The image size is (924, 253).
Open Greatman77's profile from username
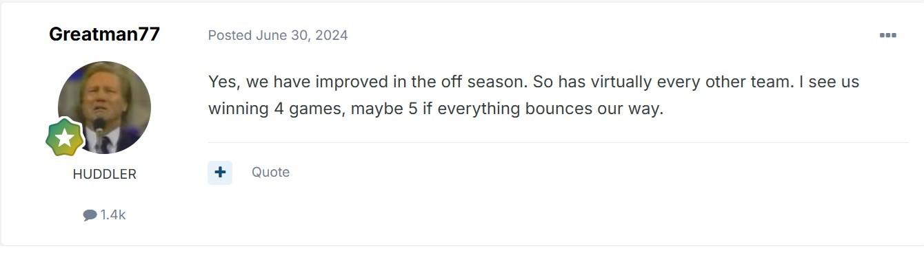click(104, 34)
